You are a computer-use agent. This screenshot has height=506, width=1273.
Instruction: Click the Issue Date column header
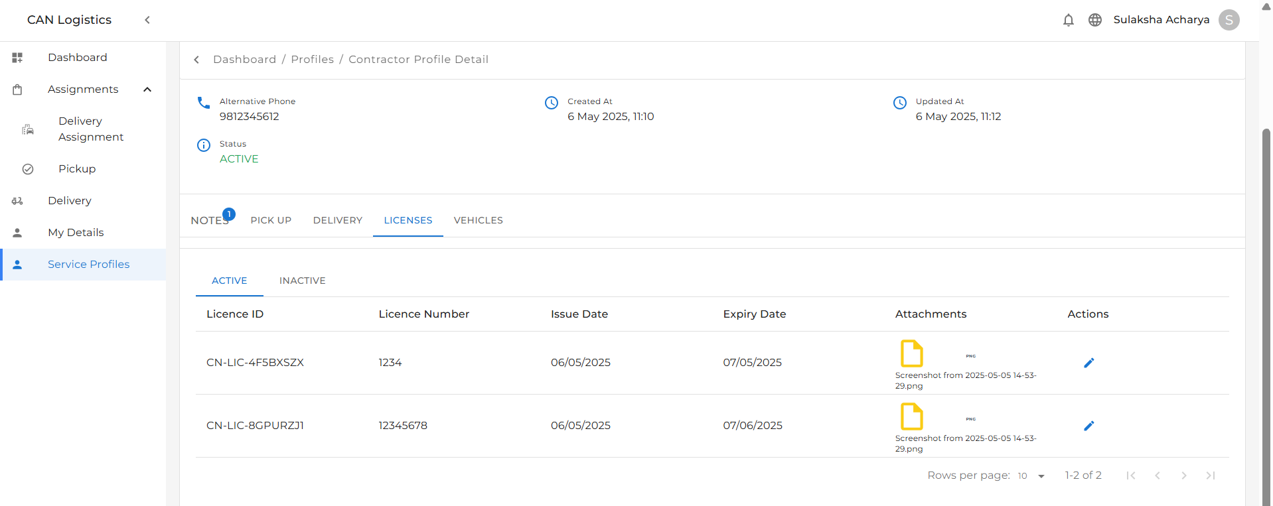(x=579, y=314)
